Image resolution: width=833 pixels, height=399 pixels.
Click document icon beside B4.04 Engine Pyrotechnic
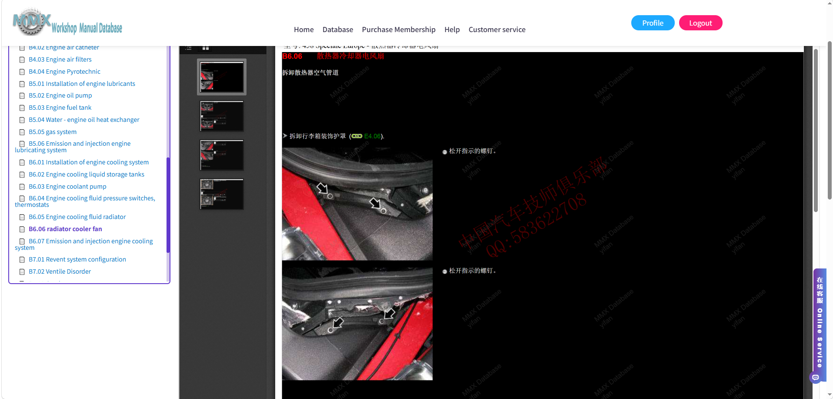[22, 72]
